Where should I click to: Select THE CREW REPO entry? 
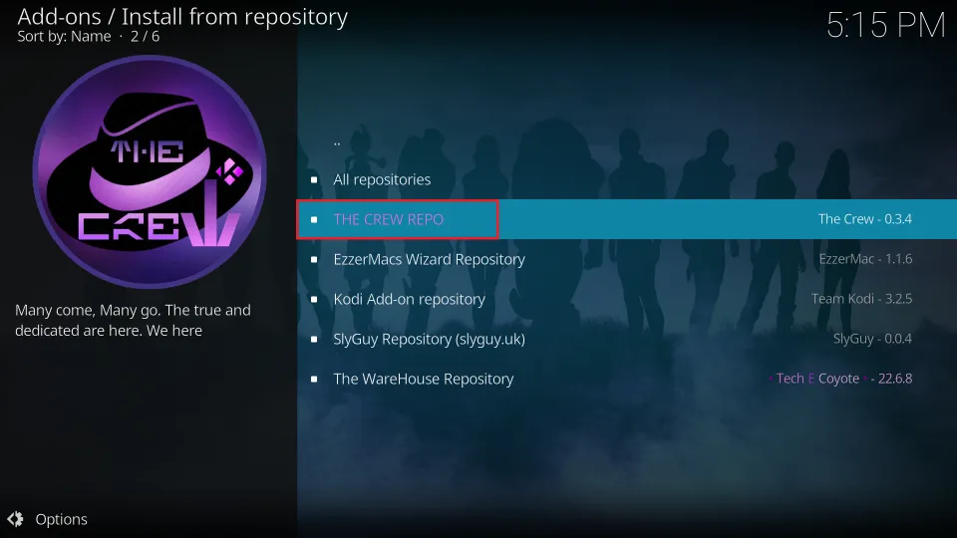[627, 219]
